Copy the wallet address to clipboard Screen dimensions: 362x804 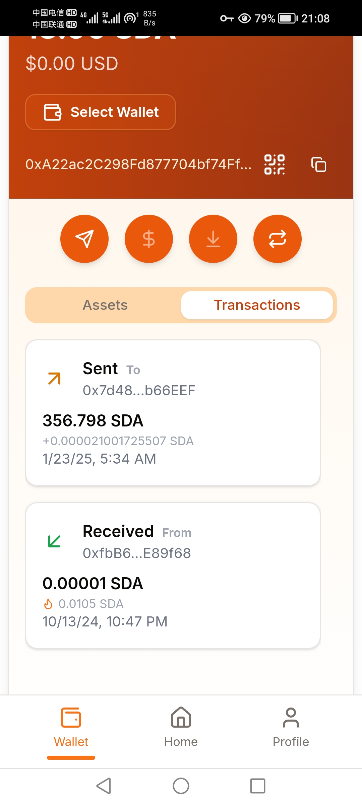pyautogui.click(x=319, y=164)
